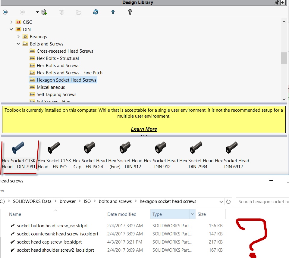Click the Add File Location icon
Image resolution: width=289 pixels, height=258 pixels.
[x=61, y=12]
